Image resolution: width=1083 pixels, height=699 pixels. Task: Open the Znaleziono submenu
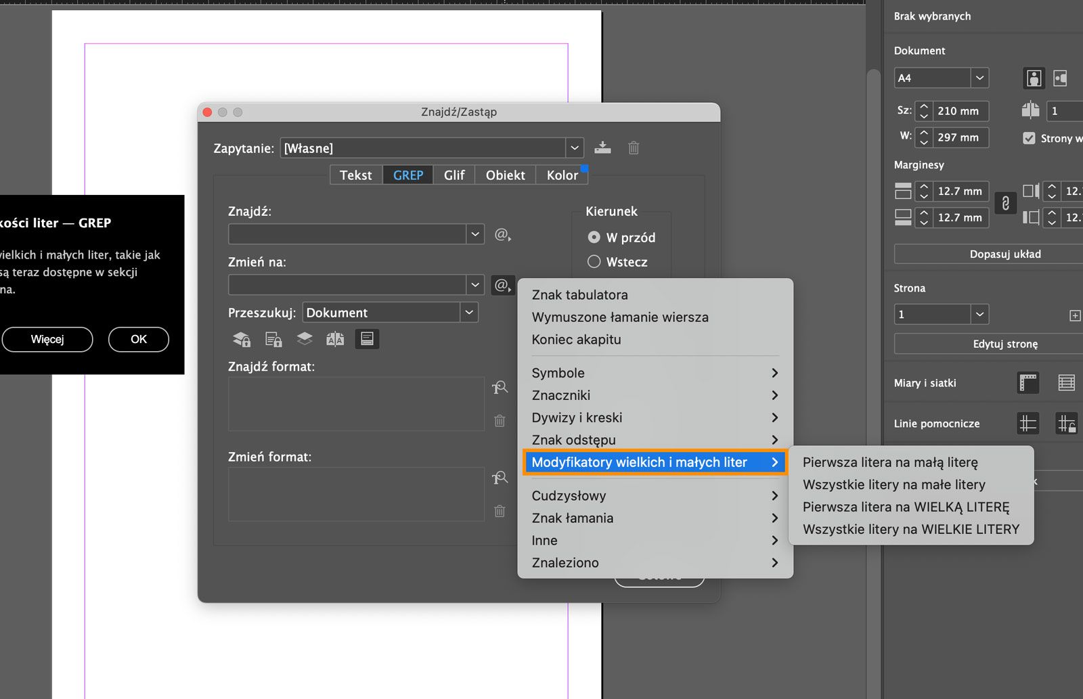tap(655, 562)
